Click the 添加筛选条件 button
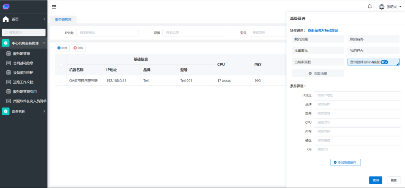405x188 pixels. [345, 162]
